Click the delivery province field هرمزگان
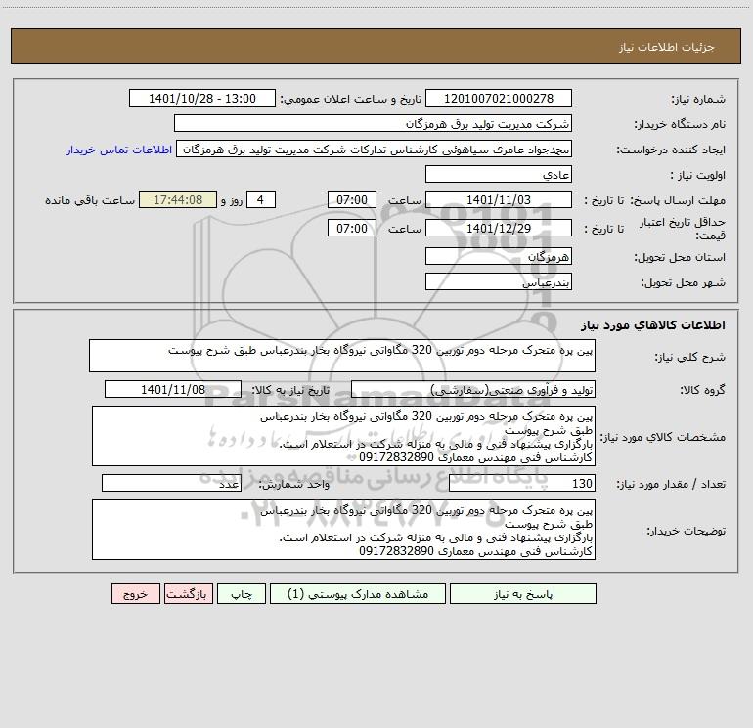The width and height of the screenshot is (753, 728). [499, 256]
